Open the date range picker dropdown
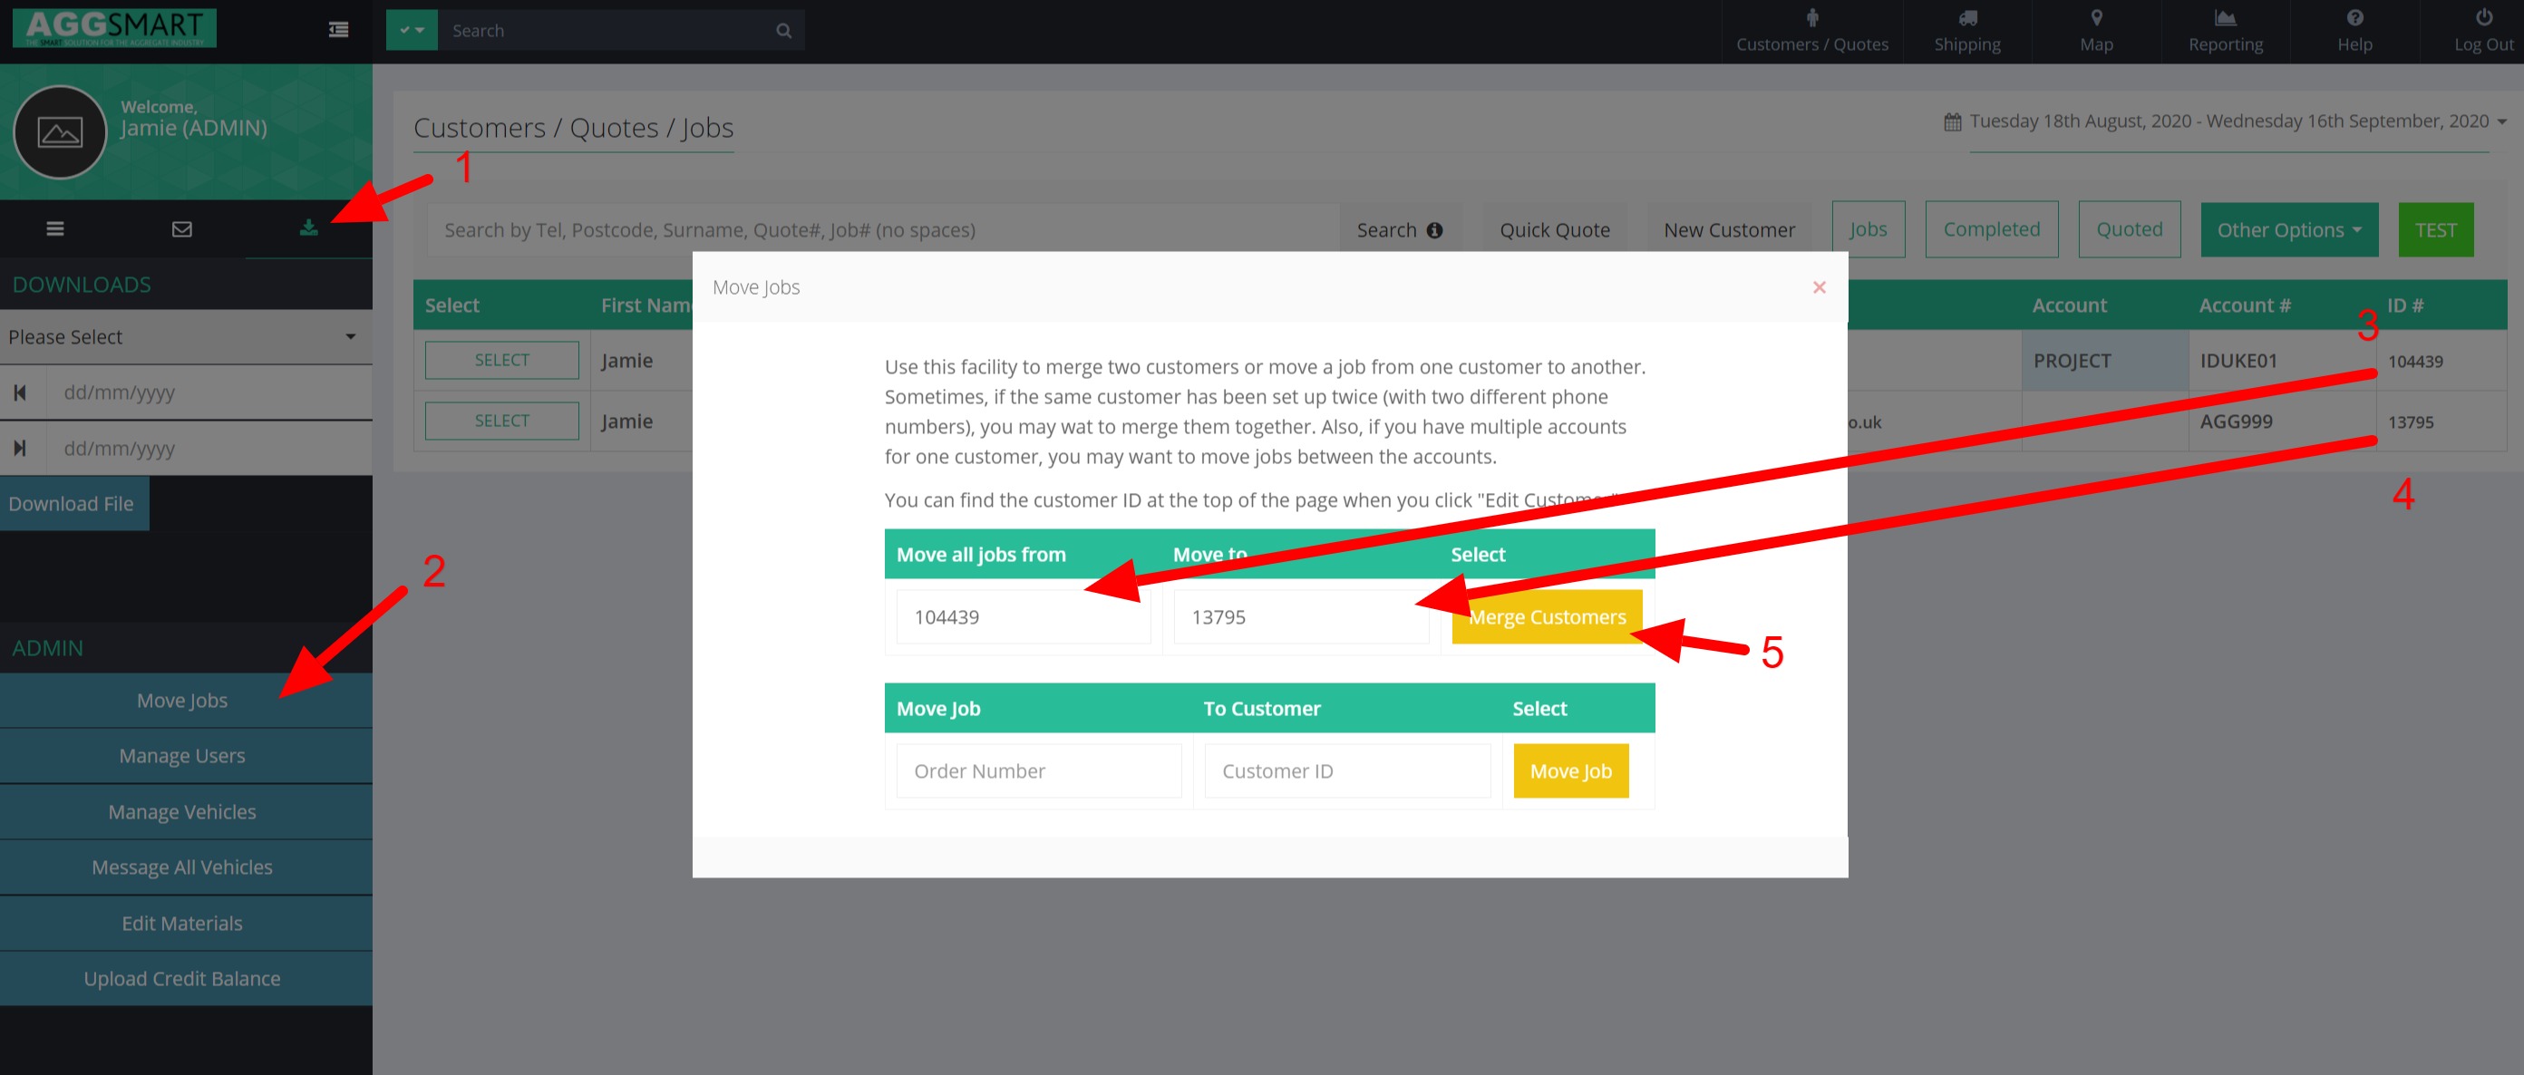The height and width of the screenshot is (1075, 2524). pyautogui.click(x=2238, y=121)
